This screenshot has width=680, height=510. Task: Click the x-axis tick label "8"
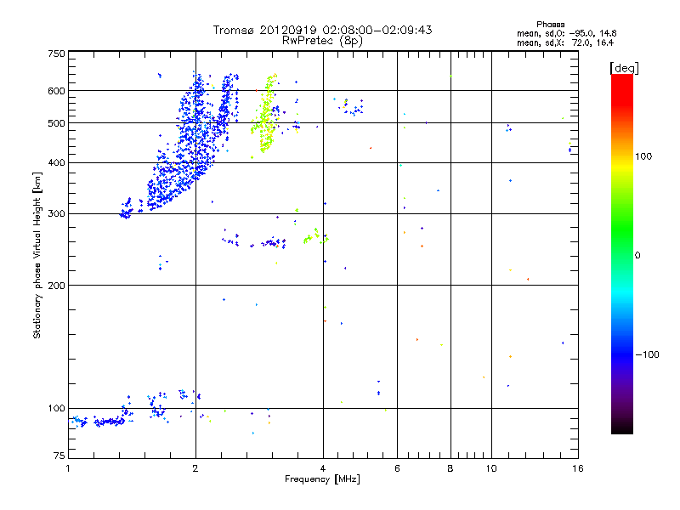click(x=450, y=468)
